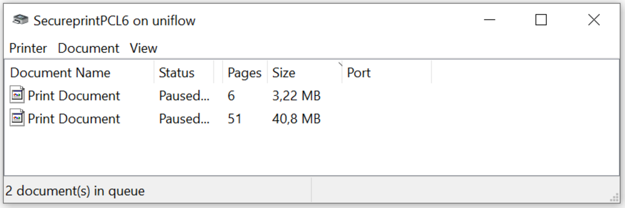Viewport: 625px width, 208px height.
Task: Maximize the print queue window
Action: coord(541,20)
